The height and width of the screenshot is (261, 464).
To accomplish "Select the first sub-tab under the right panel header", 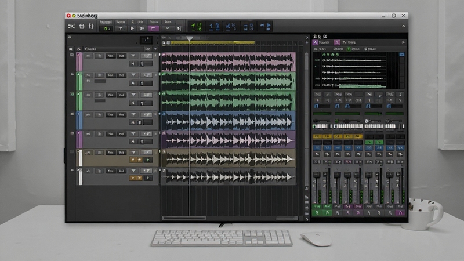I will [x=320, y=49].
